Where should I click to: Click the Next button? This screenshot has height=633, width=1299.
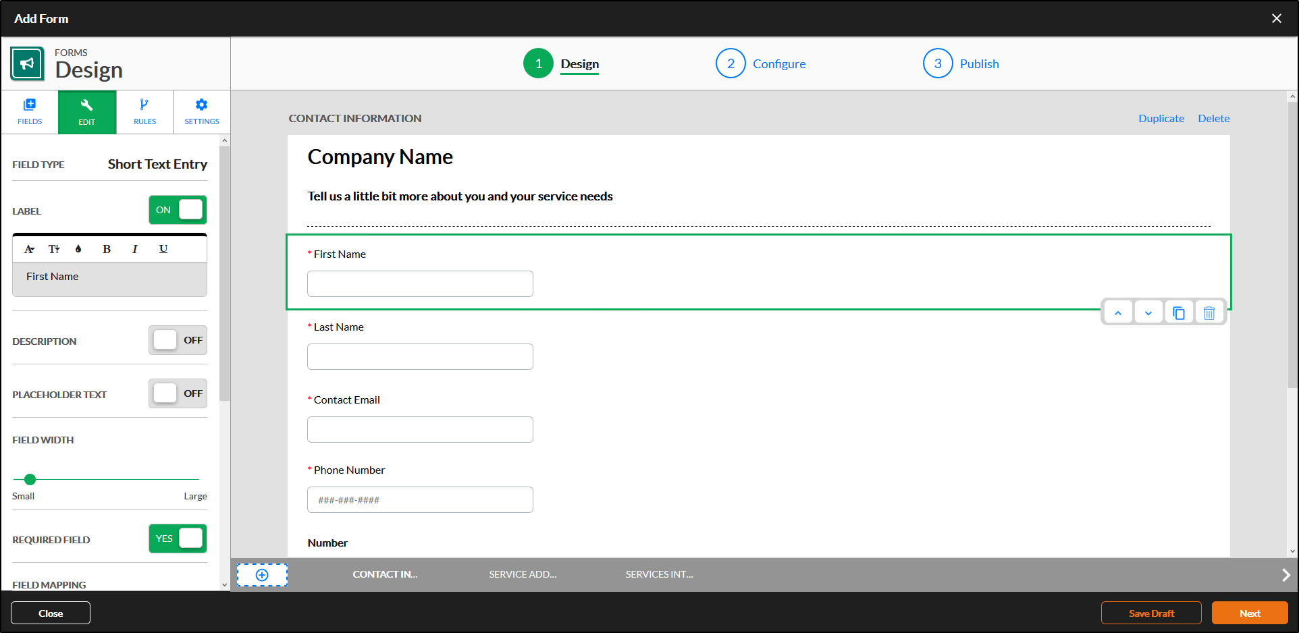[x=1250, y=613]
